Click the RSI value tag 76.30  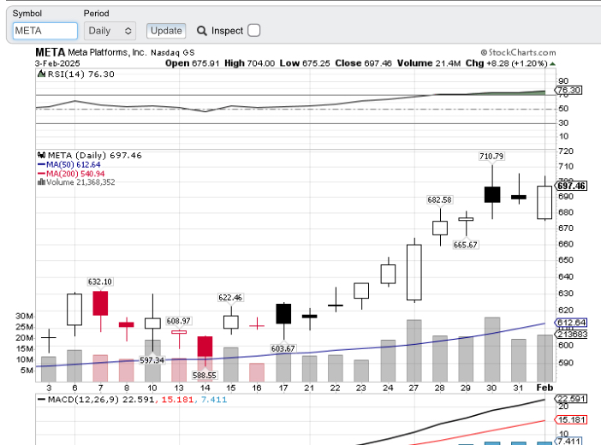click(x=568, y=91)
